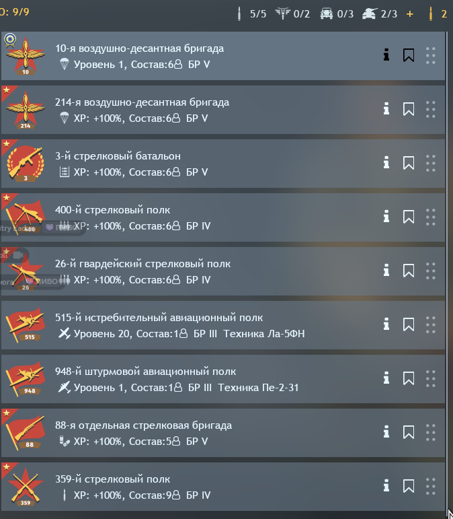Open info for 10-я воздушно-десантная бригада
The image size is (453, 519).
pyautogui.click(x=386, y=55)
